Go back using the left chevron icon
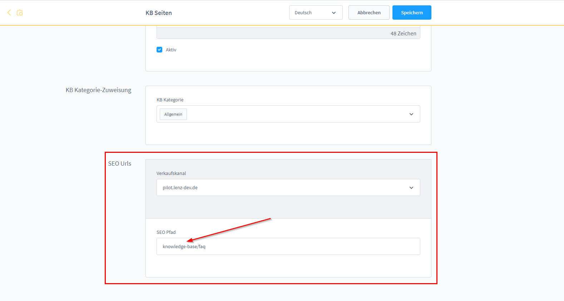Viewport: 564px width, 301px height. tap(9, 12)
